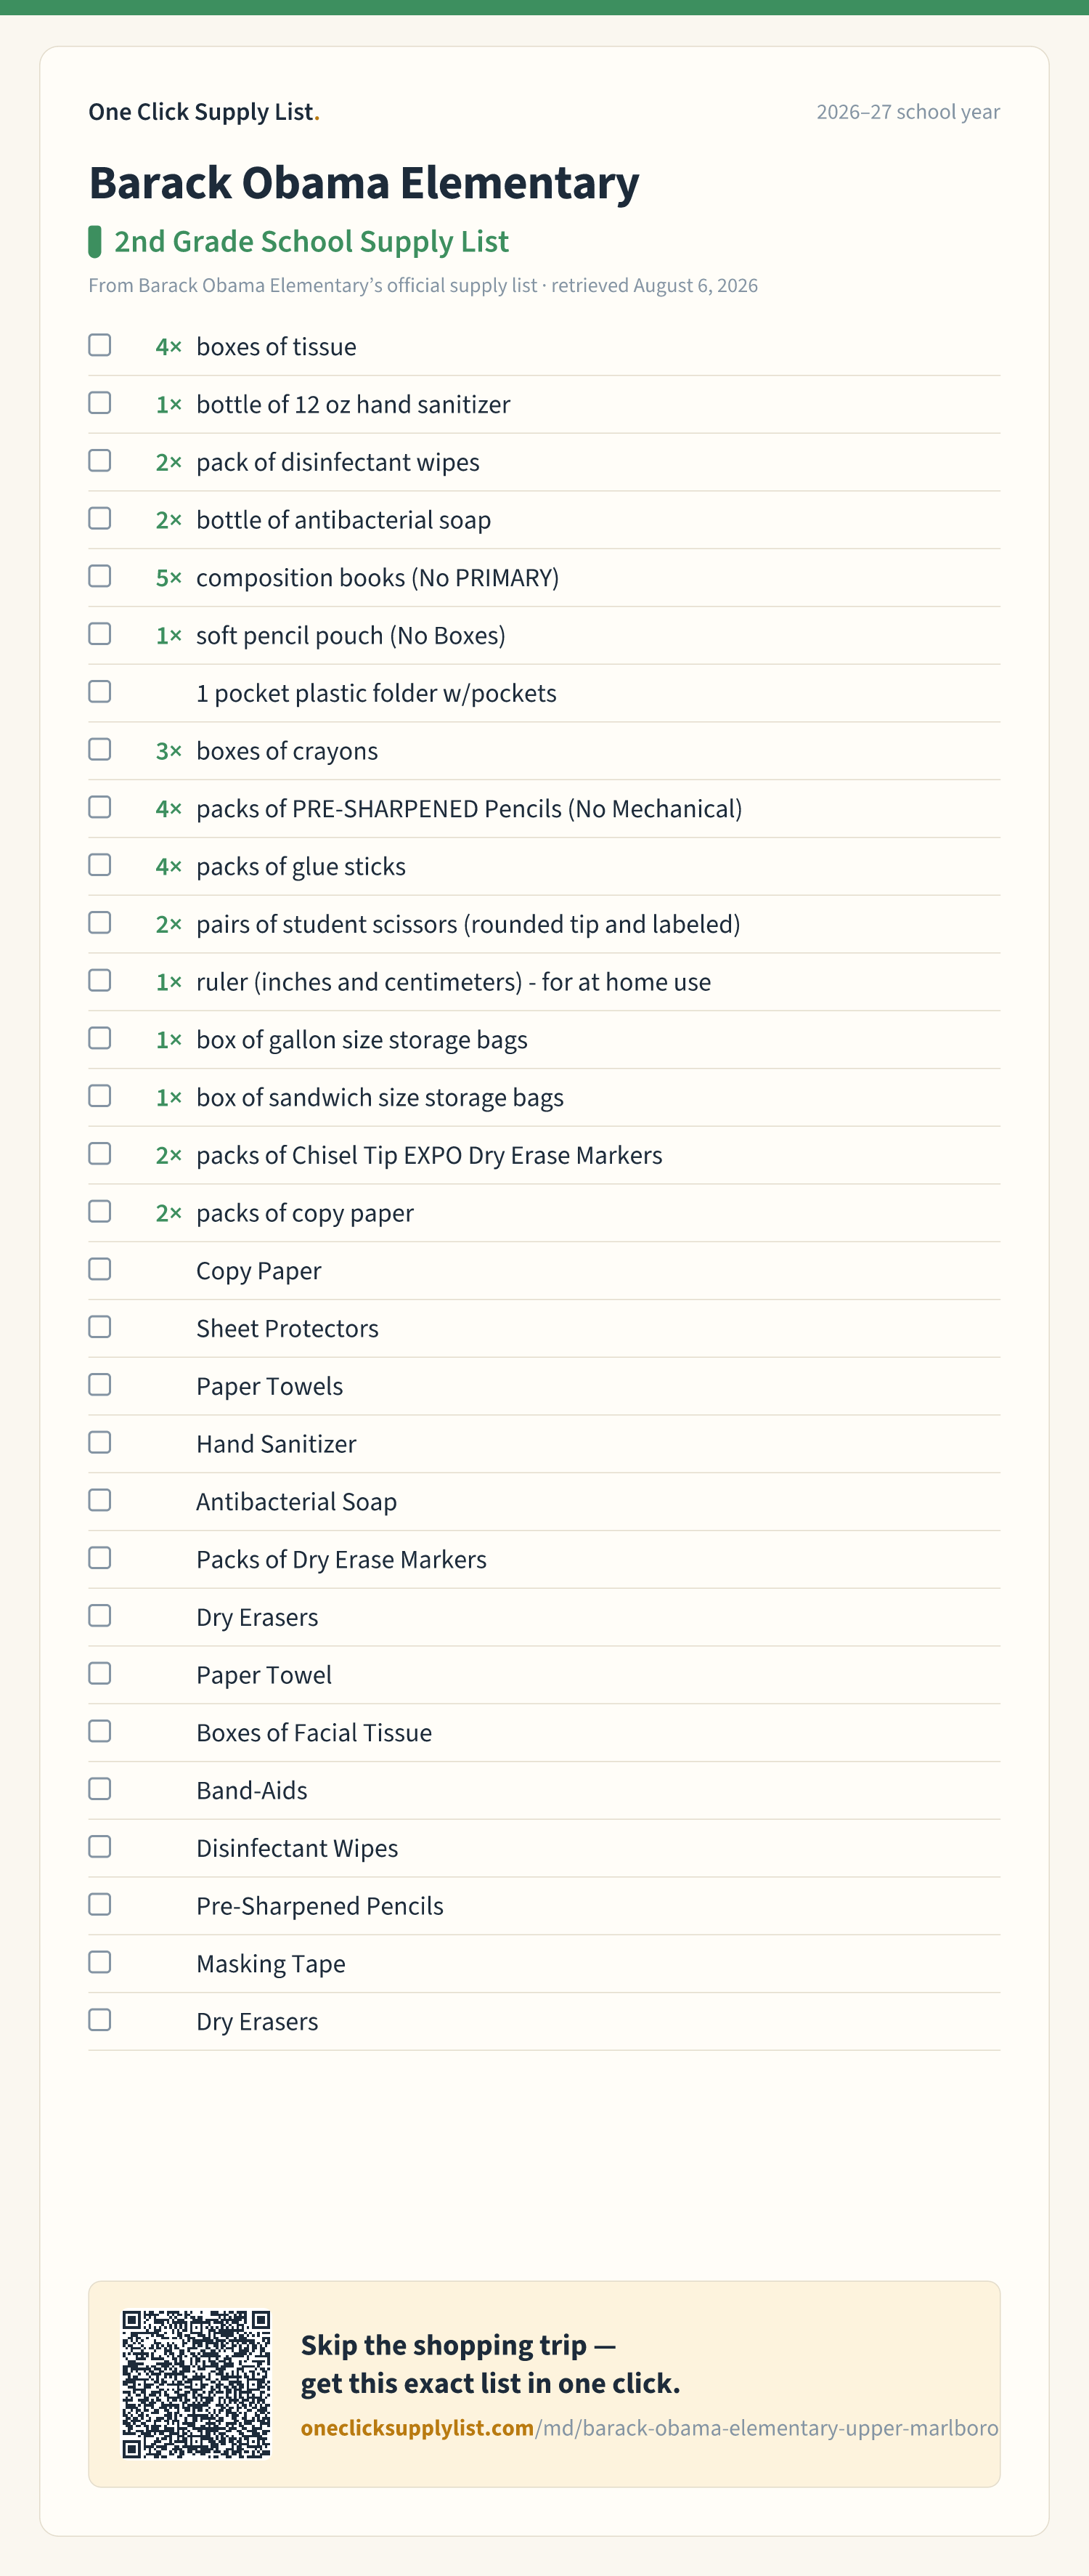Tick the soft pencil pouch checkbox
Image resolution: width=1089 pixels, height=2576 pixels.
coord(100,634)
